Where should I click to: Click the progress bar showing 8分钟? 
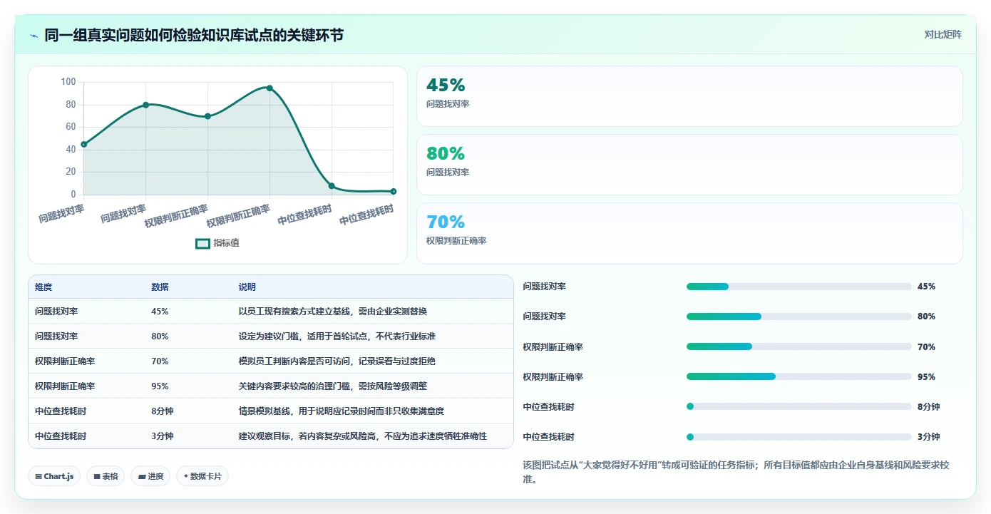(799, 407)
